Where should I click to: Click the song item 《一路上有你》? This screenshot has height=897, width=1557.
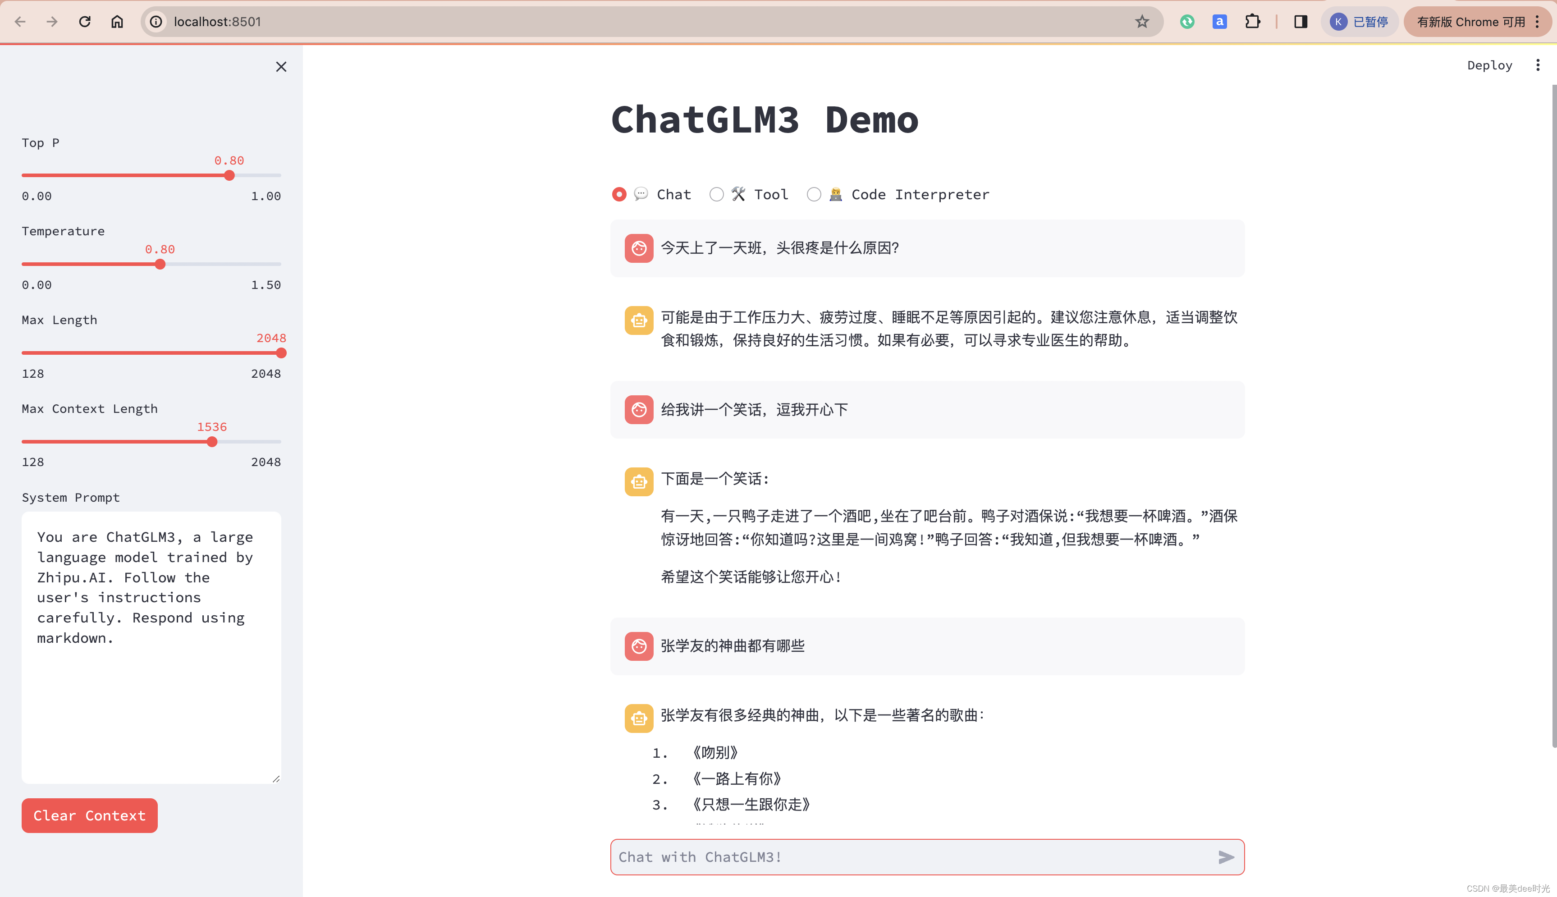[x=737, y=779]
